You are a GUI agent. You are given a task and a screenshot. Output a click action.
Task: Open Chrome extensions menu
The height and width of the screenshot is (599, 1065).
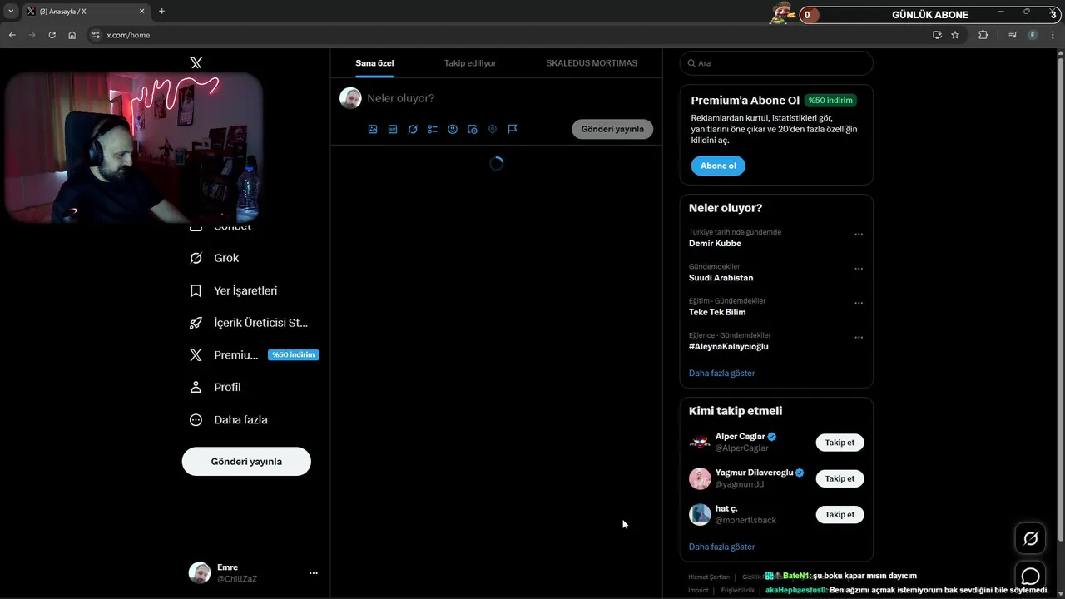[x=983, y=35]
